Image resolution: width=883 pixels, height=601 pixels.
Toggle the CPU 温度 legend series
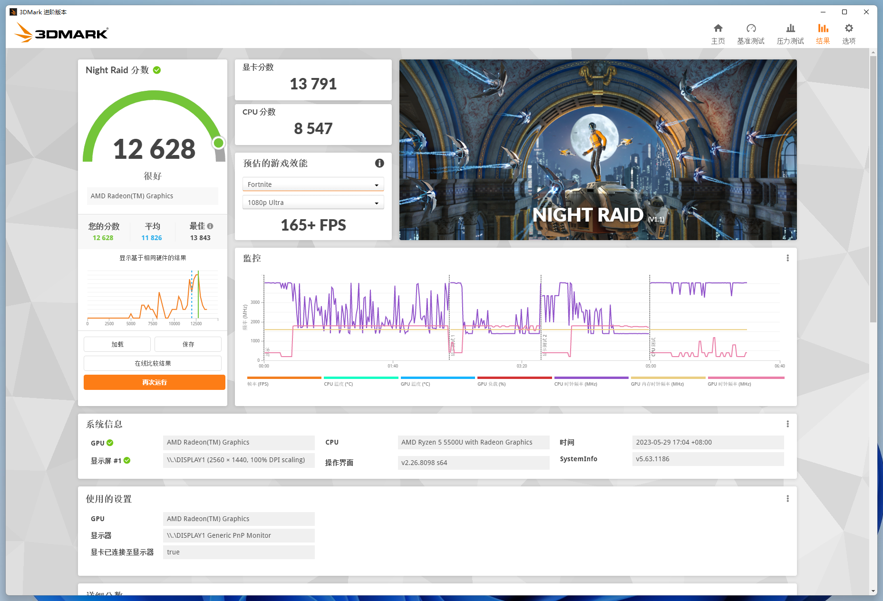click(x=361, y=381)
